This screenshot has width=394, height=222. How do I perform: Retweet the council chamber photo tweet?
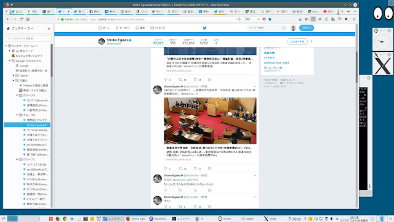[x=180, y=168]
